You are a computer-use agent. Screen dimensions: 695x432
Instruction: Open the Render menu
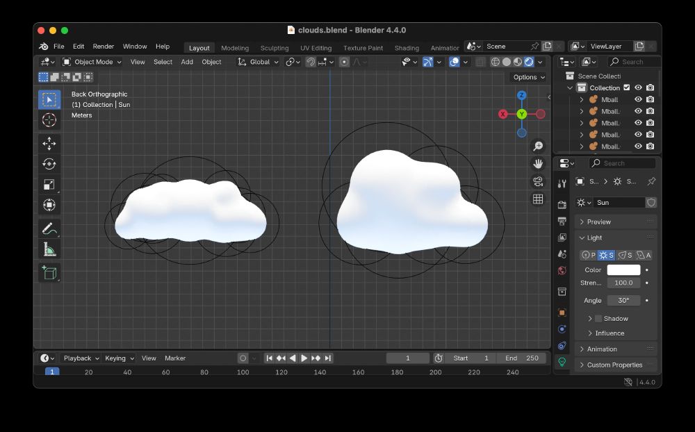pos(104,46)
